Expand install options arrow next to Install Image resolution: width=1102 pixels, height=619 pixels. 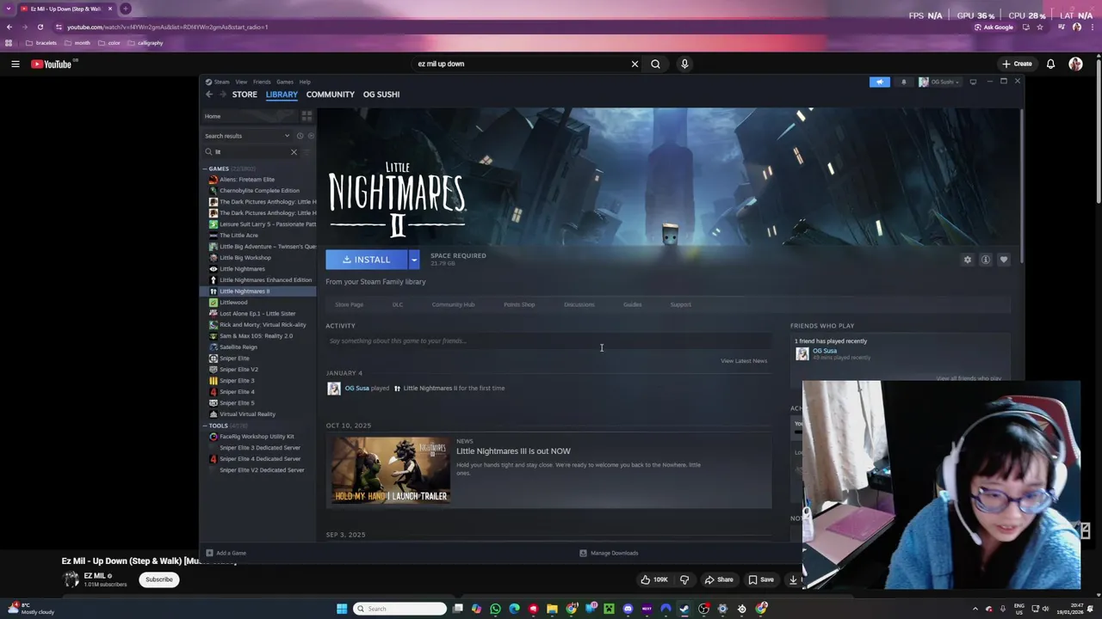click(x=414, y=260)
